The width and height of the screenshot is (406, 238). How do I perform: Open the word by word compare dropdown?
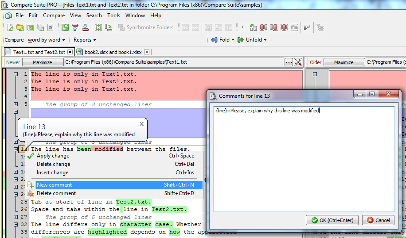coord(47,40)
